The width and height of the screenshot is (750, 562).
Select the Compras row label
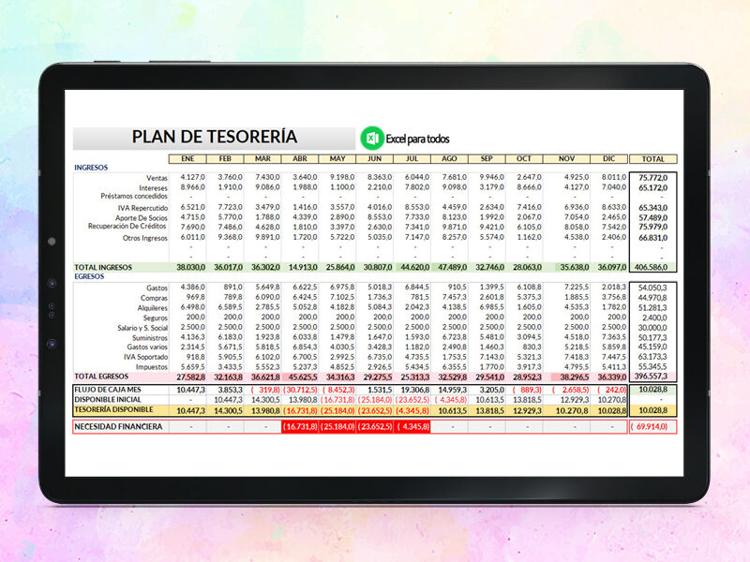(154, 298)
